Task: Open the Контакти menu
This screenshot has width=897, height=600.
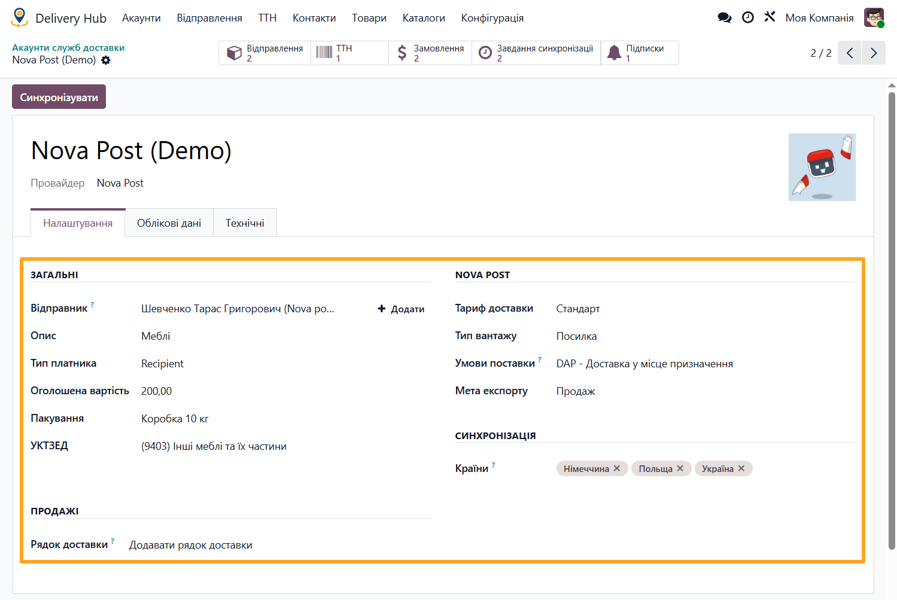Action: 314,18
